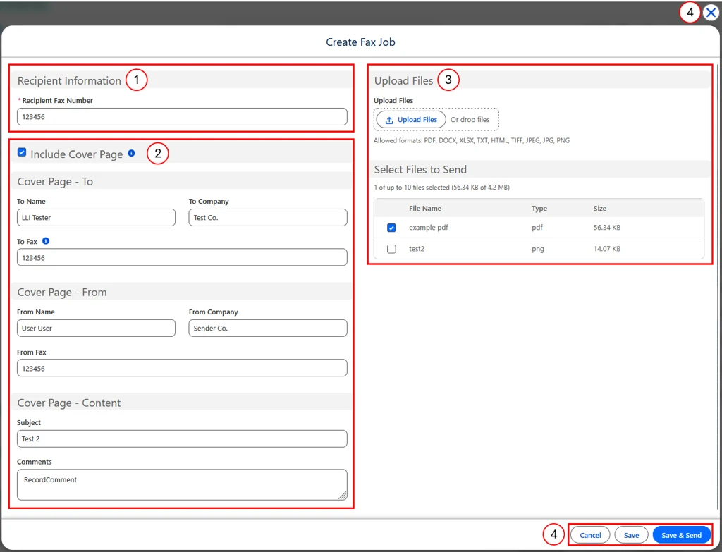Click the Save button

(x=631, y=535)
